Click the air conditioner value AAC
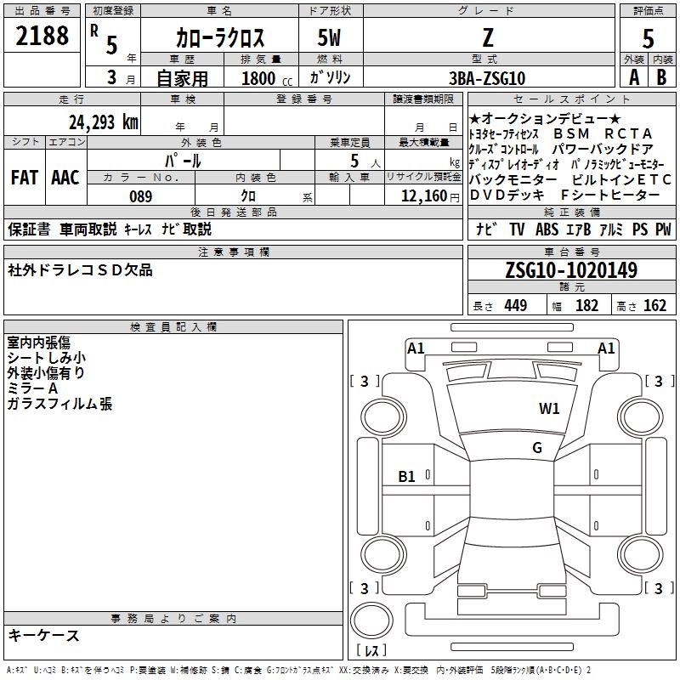Image resolution: width=680 pixels, height=680 pixels. pos(65,178)
